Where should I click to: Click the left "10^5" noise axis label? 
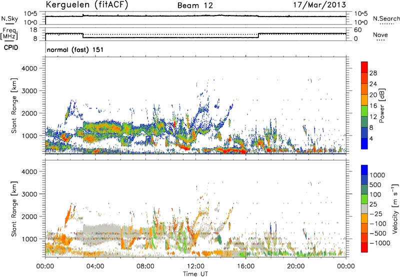tap(30, 14)
